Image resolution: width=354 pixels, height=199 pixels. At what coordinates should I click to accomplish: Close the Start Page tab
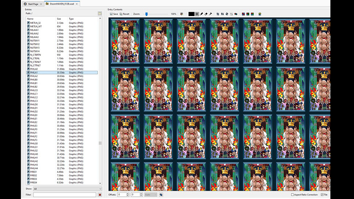coord(41,4)
